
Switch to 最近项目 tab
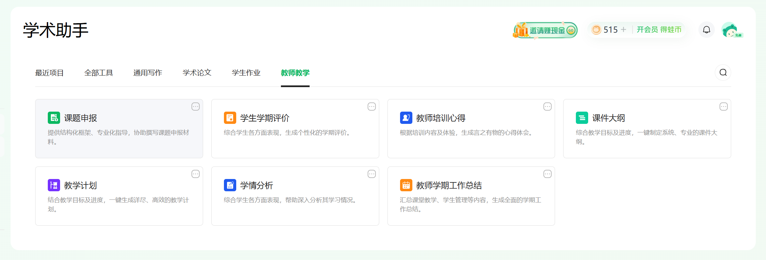(x=49, y=73)
